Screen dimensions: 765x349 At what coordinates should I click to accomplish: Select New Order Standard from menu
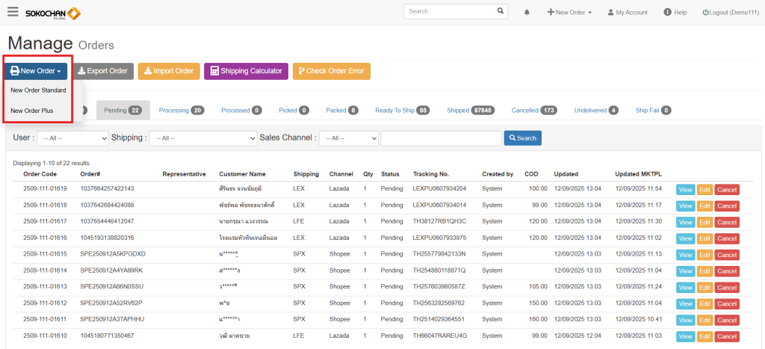tap(38, 90)
